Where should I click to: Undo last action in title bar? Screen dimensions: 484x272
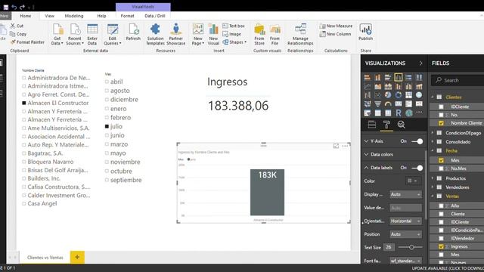(14, 7)
